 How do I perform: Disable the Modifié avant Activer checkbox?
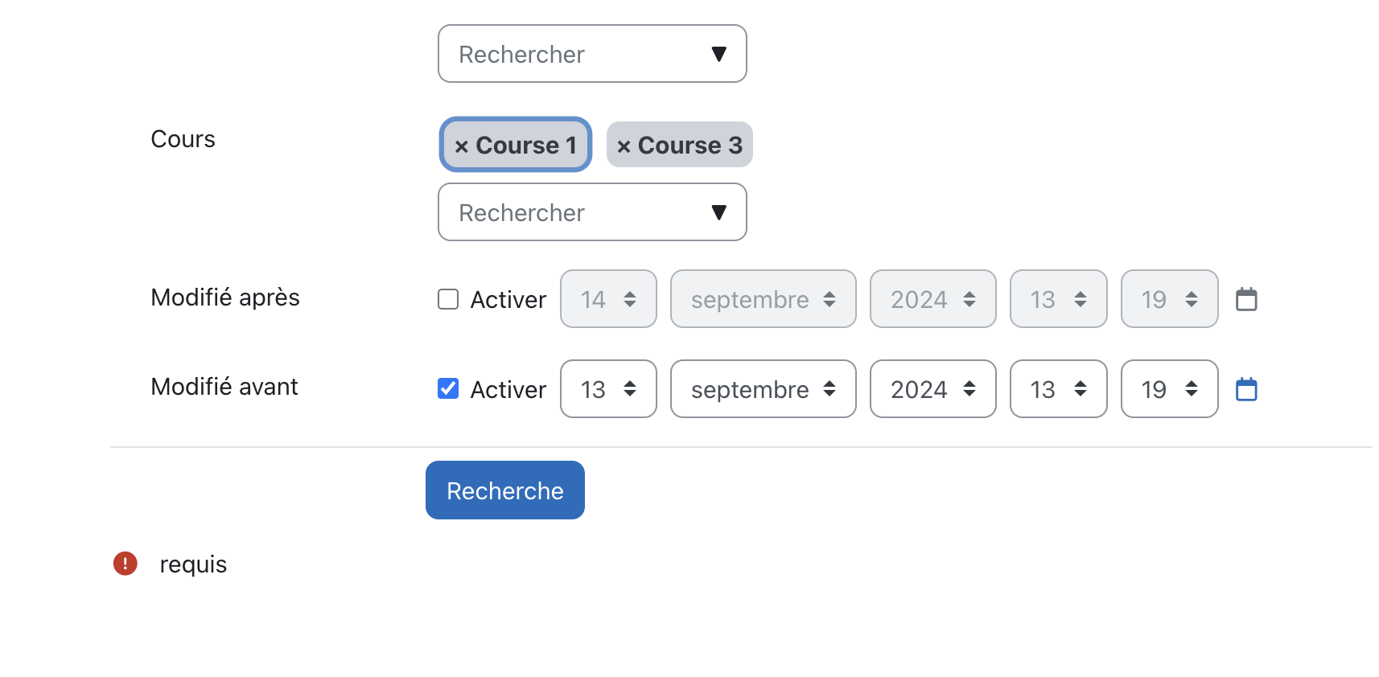click(x=448, y=389)
